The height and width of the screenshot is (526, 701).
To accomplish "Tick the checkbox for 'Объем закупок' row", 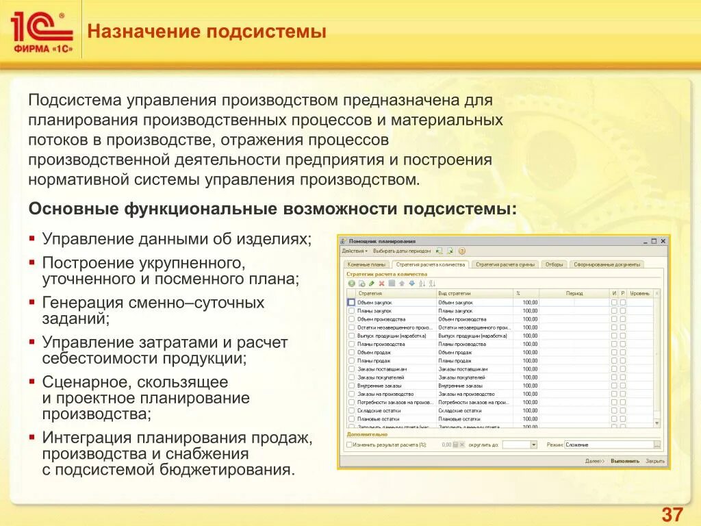I will 351,302.
